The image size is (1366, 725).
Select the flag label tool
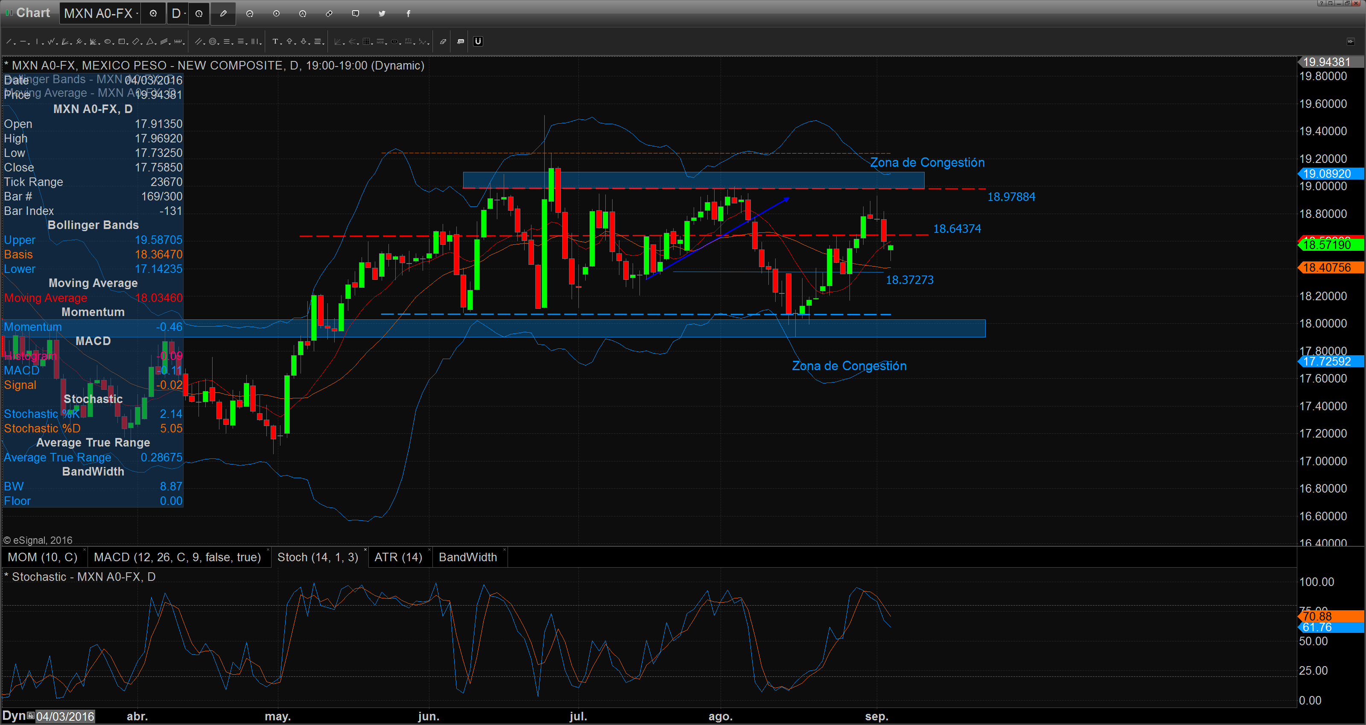(x=318, y=41)
